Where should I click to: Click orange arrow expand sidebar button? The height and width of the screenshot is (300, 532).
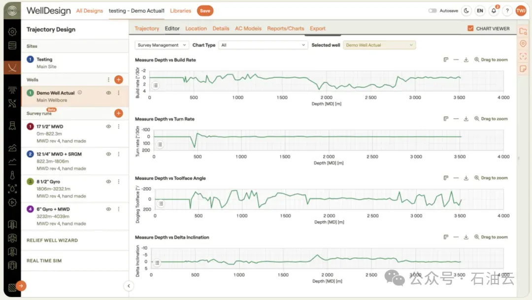[x=21, y=286]
